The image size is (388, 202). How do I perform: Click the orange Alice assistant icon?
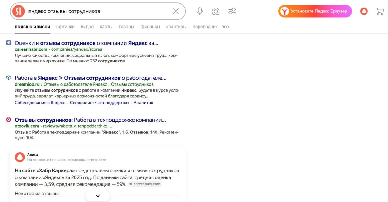363,11
